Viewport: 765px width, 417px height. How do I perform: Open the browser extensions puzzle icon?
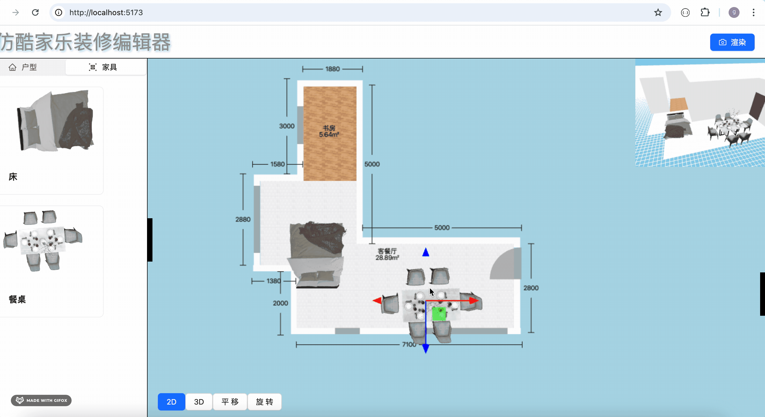(x=705, y=12)
